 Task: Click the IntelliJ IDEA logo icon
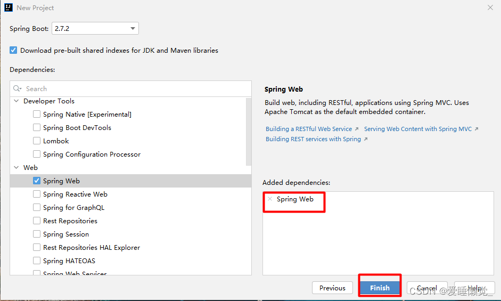click(x=9, y=7)
